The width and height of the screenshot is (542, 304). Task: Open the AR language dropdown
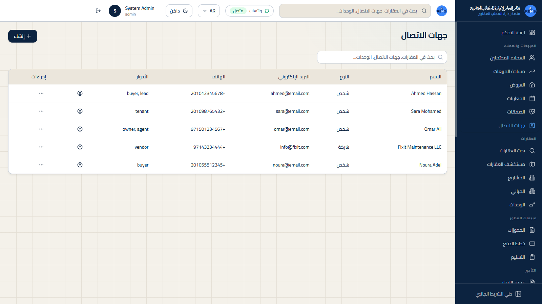point(209,11)
